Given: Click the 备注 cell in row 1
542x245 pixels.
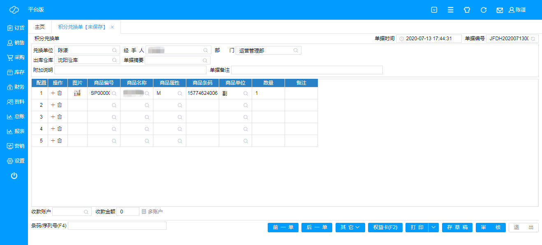Looking at the screenshot, I should [301, 93].
